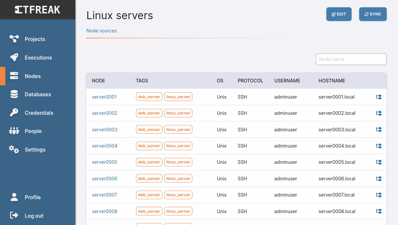This screenshot has width=398, height=225.
Task: Click the tree icon for server0005 row
Action: (x=378, y=162)
